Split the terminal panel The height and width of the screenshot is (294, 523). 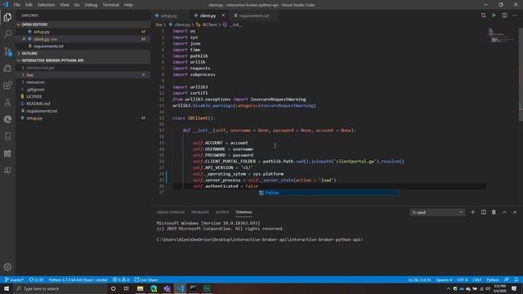click(x=483, y=212)
